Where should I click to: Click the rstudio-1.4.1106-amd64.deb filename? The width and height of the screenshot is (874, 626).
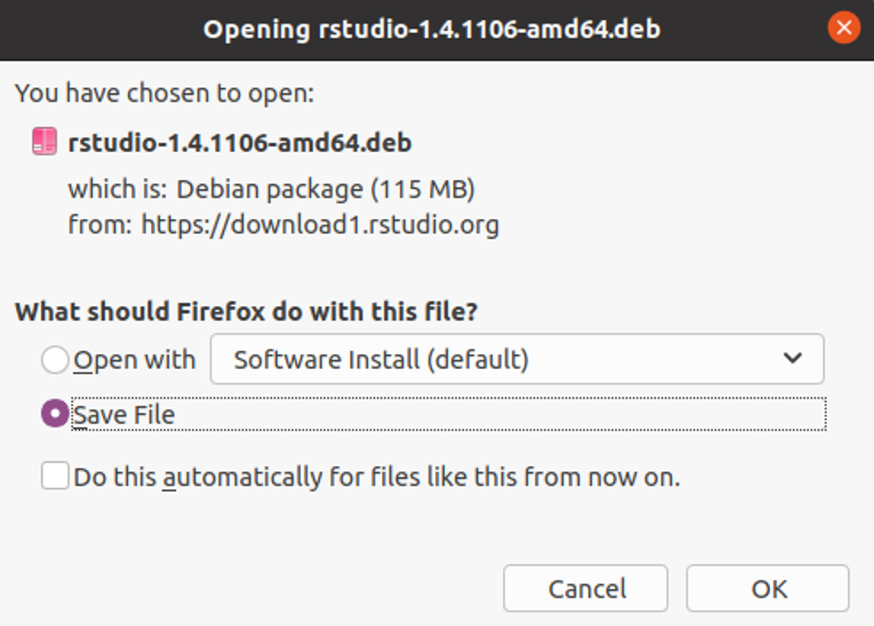(x=240, y=142)
